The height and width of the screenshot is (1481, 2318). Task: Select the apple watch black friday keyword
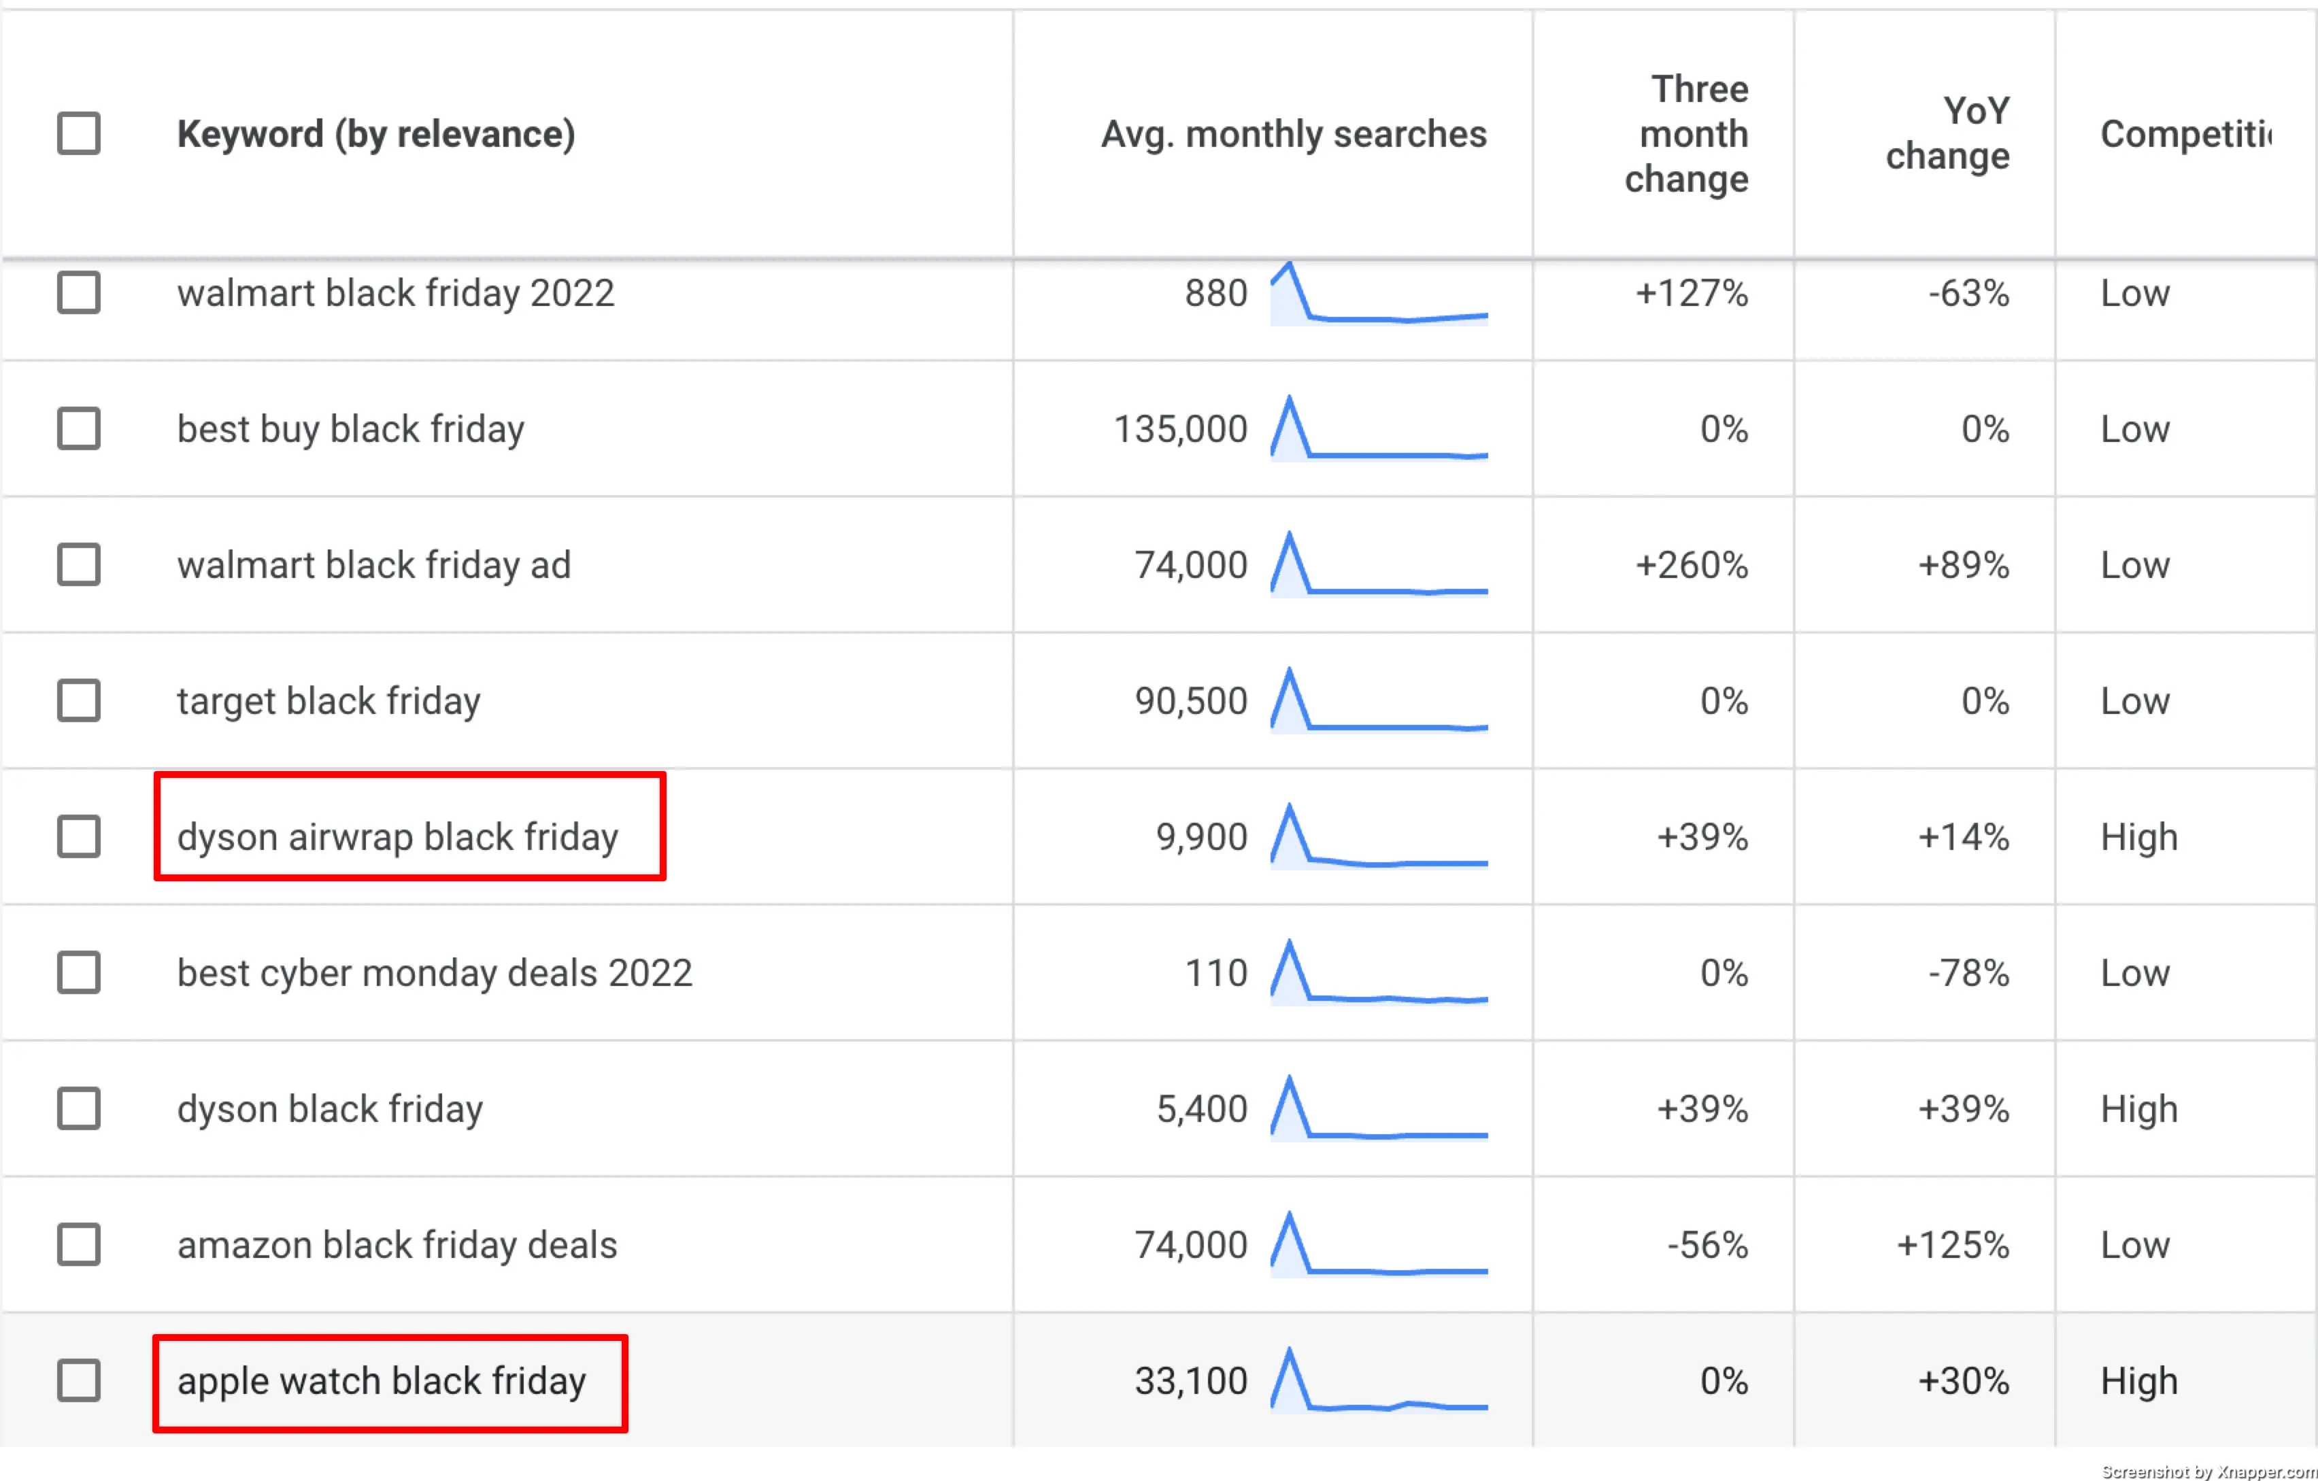pyautogui.click(x=382, y=1382)
